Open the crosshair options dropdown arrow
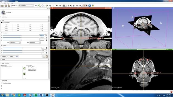Screen dimensions: 173x97 86,5
